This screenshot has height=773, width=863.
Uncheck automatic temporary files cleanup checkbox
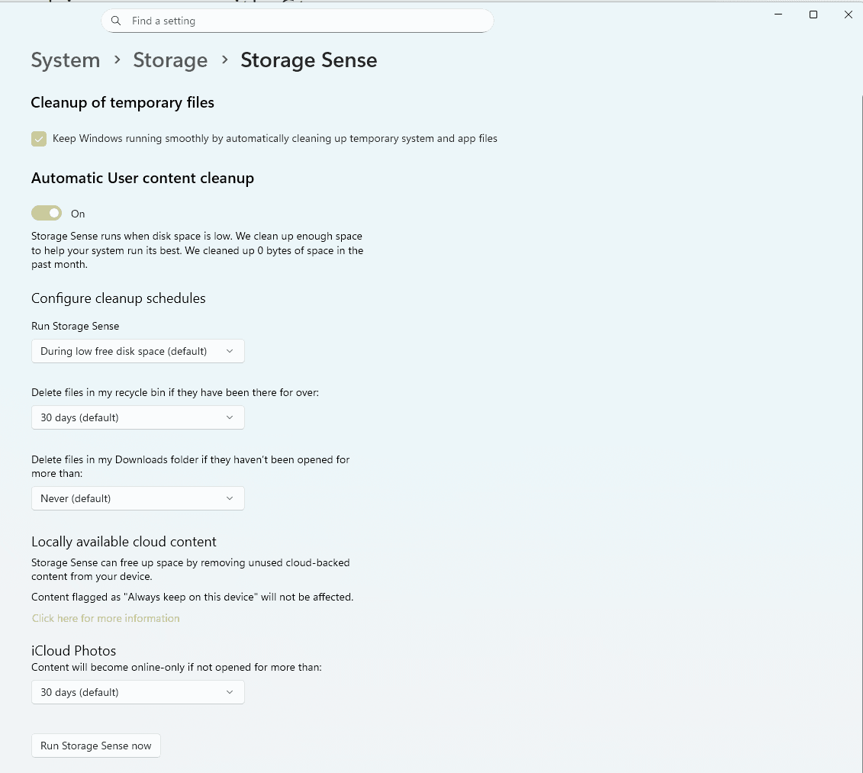pos(39,139)
